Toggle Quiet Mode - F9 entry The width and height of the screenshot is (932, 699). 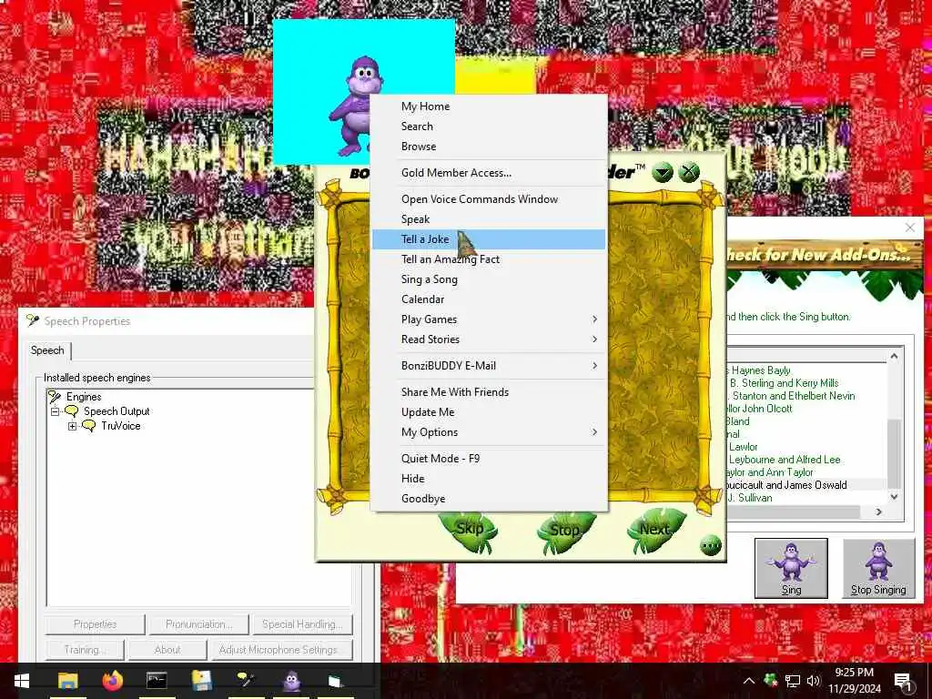click(489, 459)
